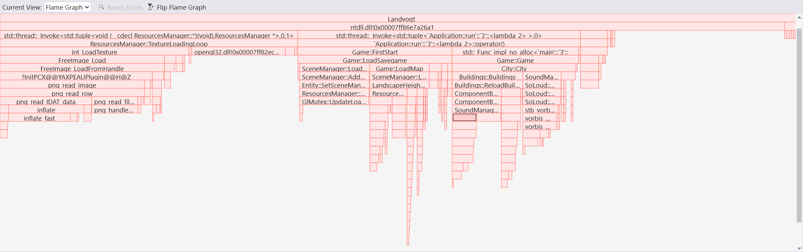
Task: Click the Game::LoadMap frame
Action: tap(399, 69)
